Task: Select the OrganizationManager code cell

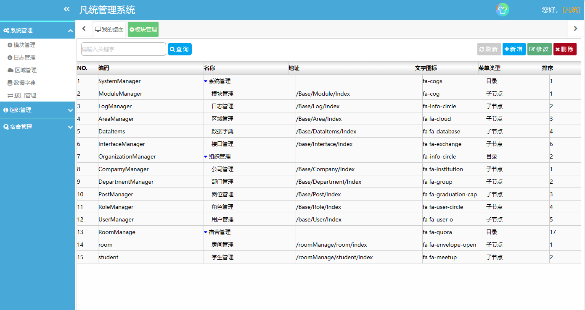Action: click(151, 156)
